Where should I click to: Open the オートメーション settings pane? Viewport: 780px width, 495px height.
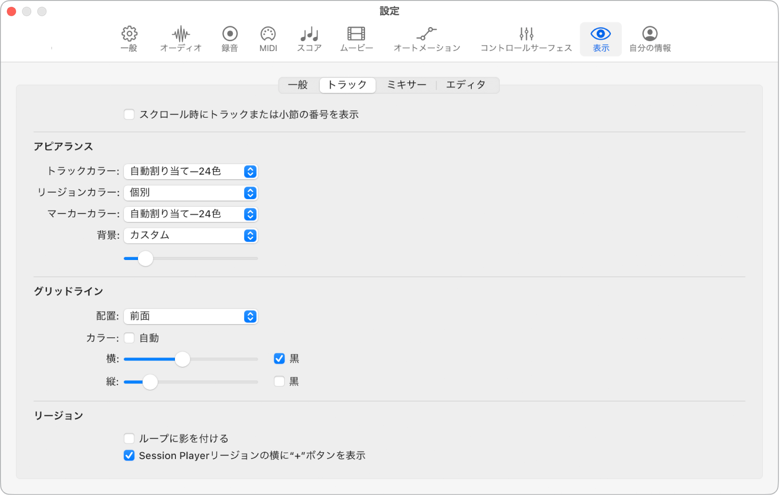(427, 39)
